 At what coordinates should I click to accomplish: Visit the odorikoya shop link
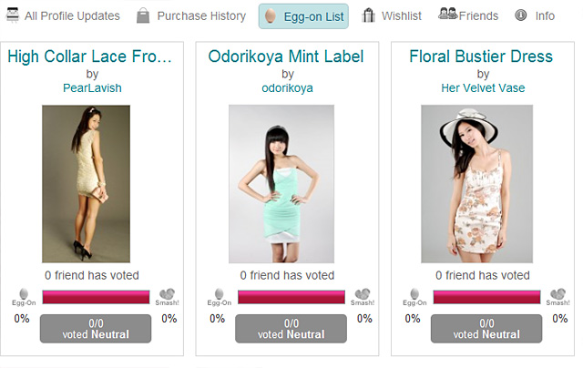coord(287,88)
